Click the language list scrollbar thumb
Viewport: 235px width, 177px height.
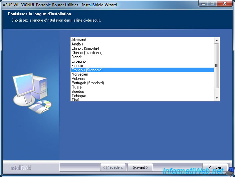pyautogui.click(x=217, y=66)
